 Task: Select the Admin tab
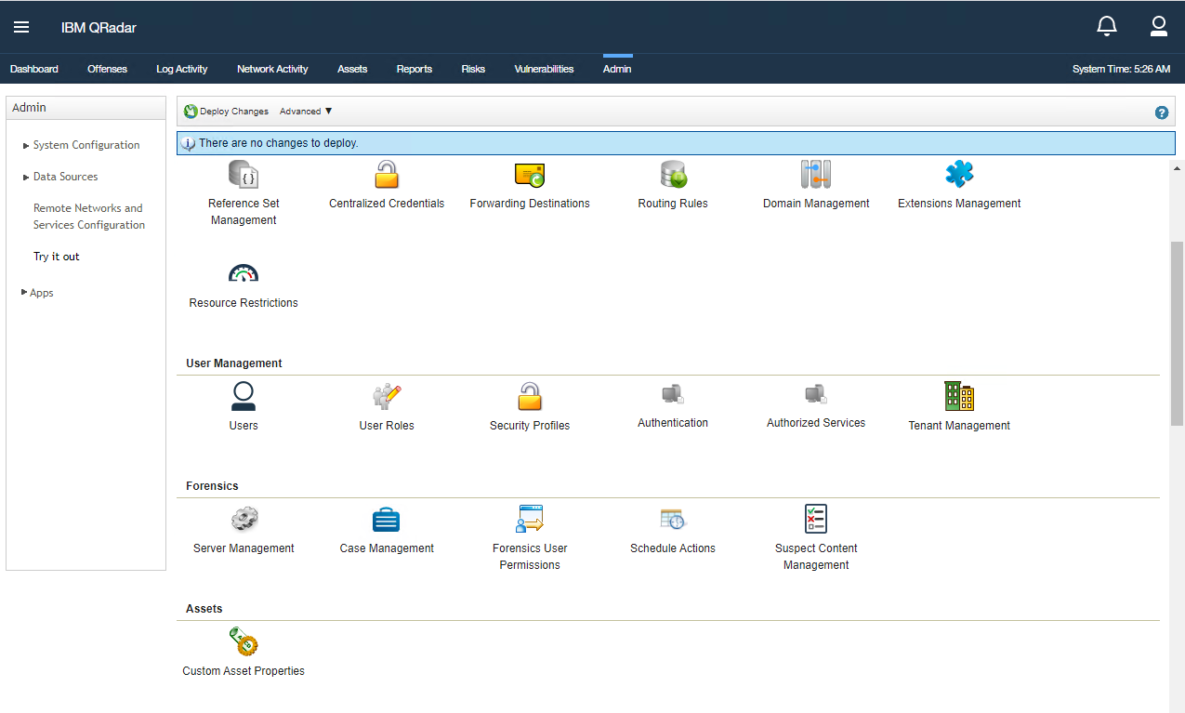click(x=617, y=69)
